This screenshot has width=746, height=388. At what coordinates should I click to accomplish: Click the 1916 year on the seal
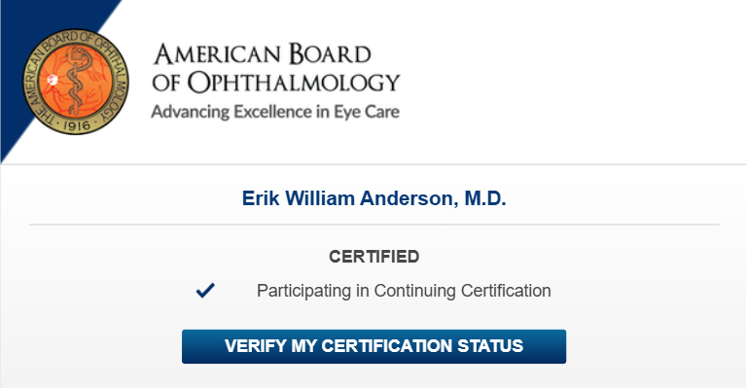77,125
